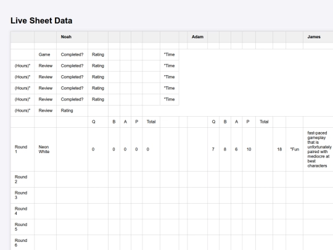Click Adam's Total column header
The image size is (333, 250).
[264, 122]
